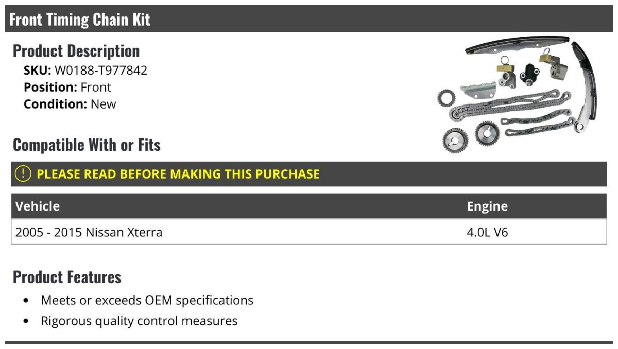Image resolution: width=618 pixels, height=349 pixels.
Task: Click the 4.0L V6 engine cell
Action: click(487, 232)
